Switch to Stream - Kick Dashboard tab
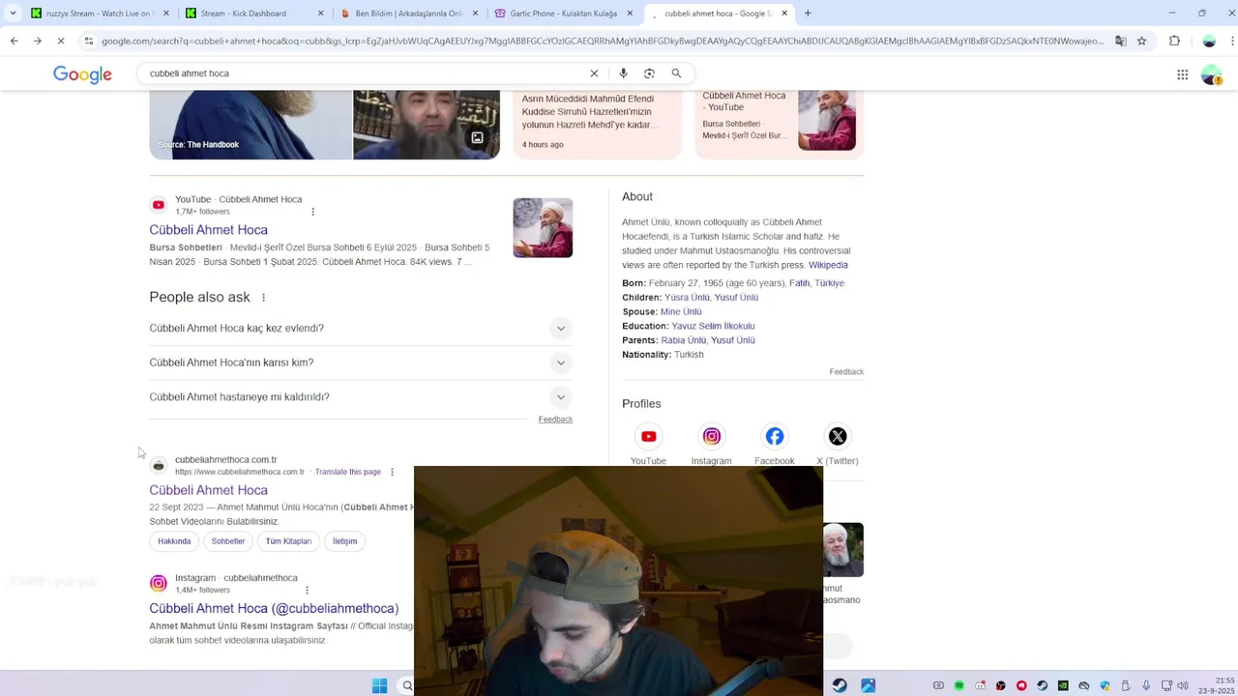The image size is (1238, 696). pyautogui.click(x=253, y=14)
